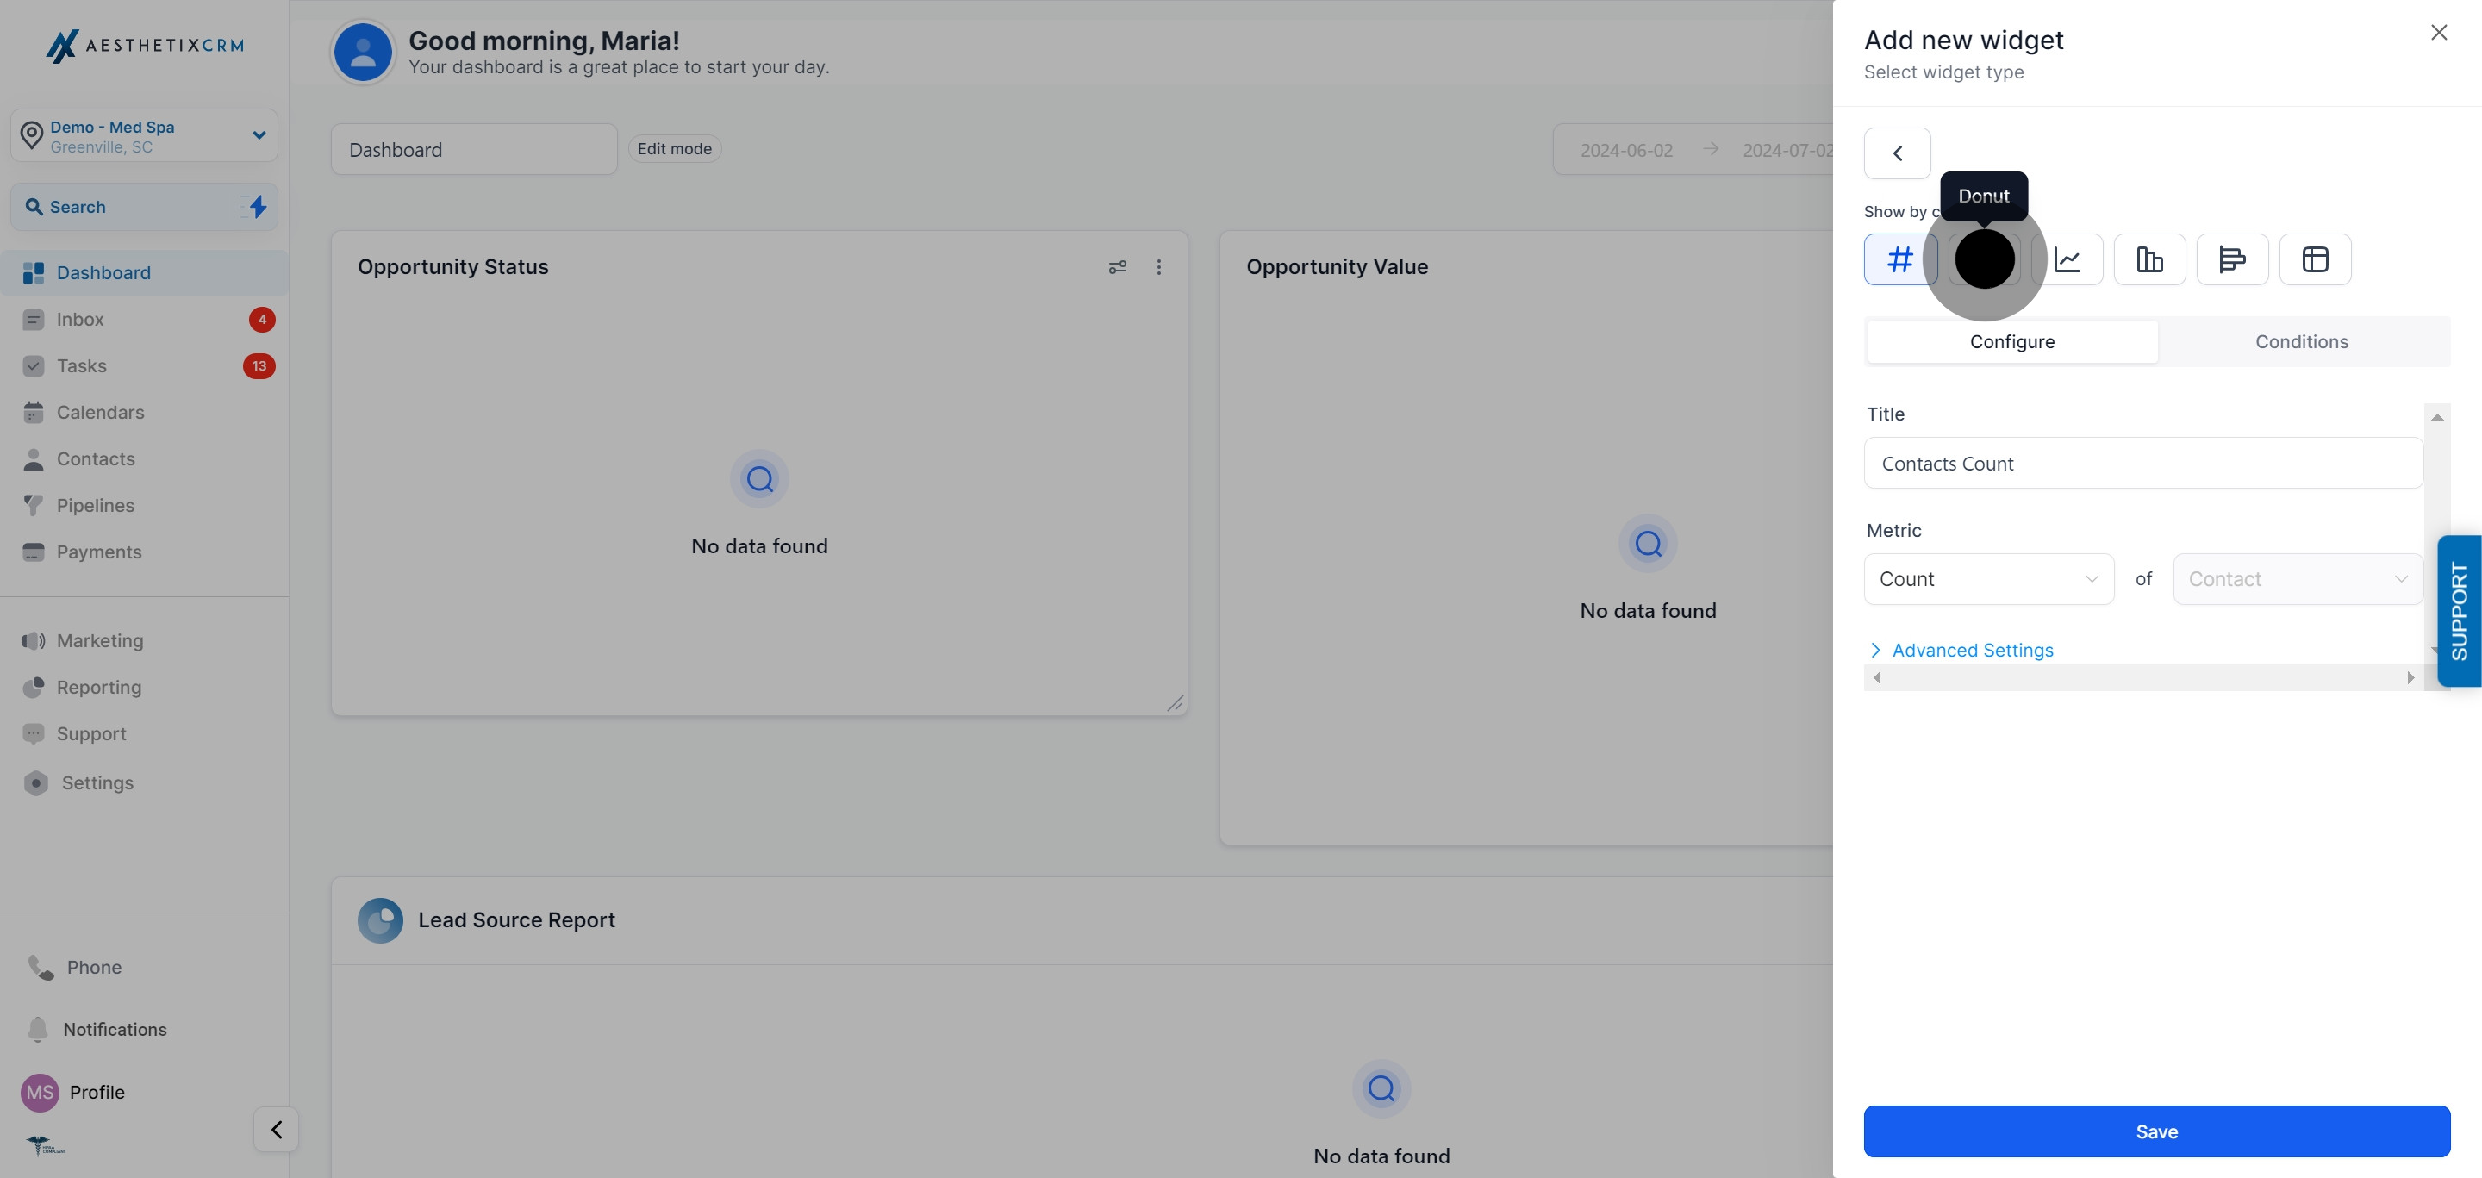This screenshot has width=2482, height=1178.
Task: Open Pipelines in the sidebar
Action: coord(95,506)
